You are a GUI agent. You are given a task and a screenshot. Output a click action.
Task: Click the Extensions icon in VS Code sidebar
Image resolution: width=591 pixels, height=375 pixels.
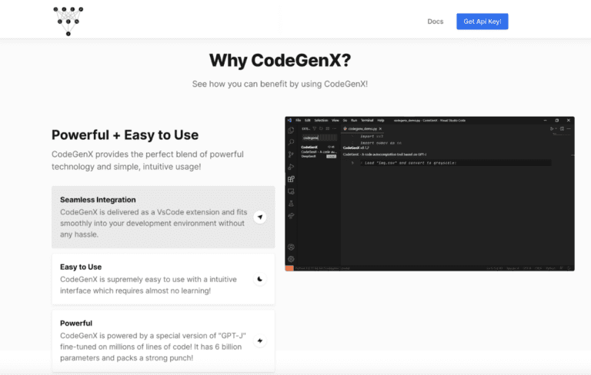point(291,178)
